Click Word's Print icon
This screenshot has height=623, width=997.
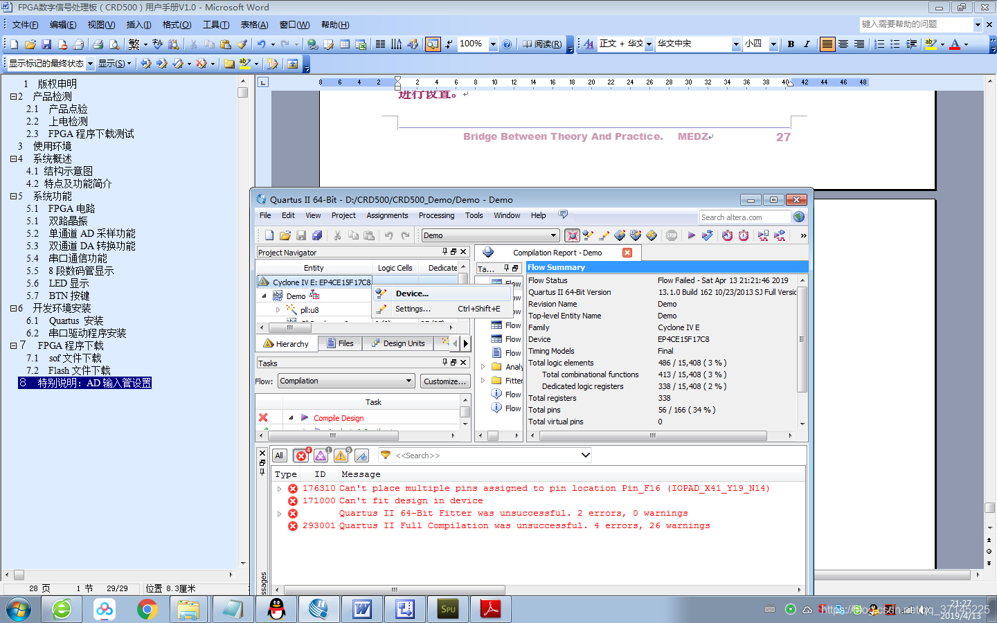pos(98,44)
